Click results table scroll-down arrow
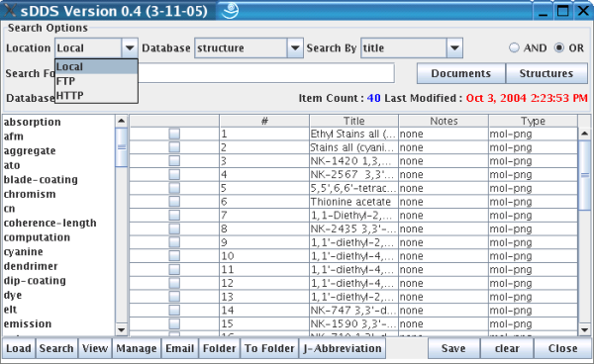The height and width of the screenshot is (364, 594). 584,329
